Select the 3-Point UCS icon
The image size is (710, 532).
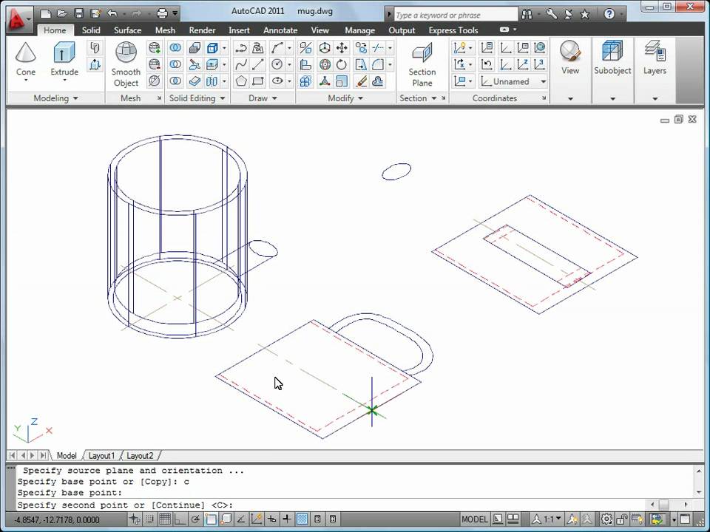(x=539, y=64)
